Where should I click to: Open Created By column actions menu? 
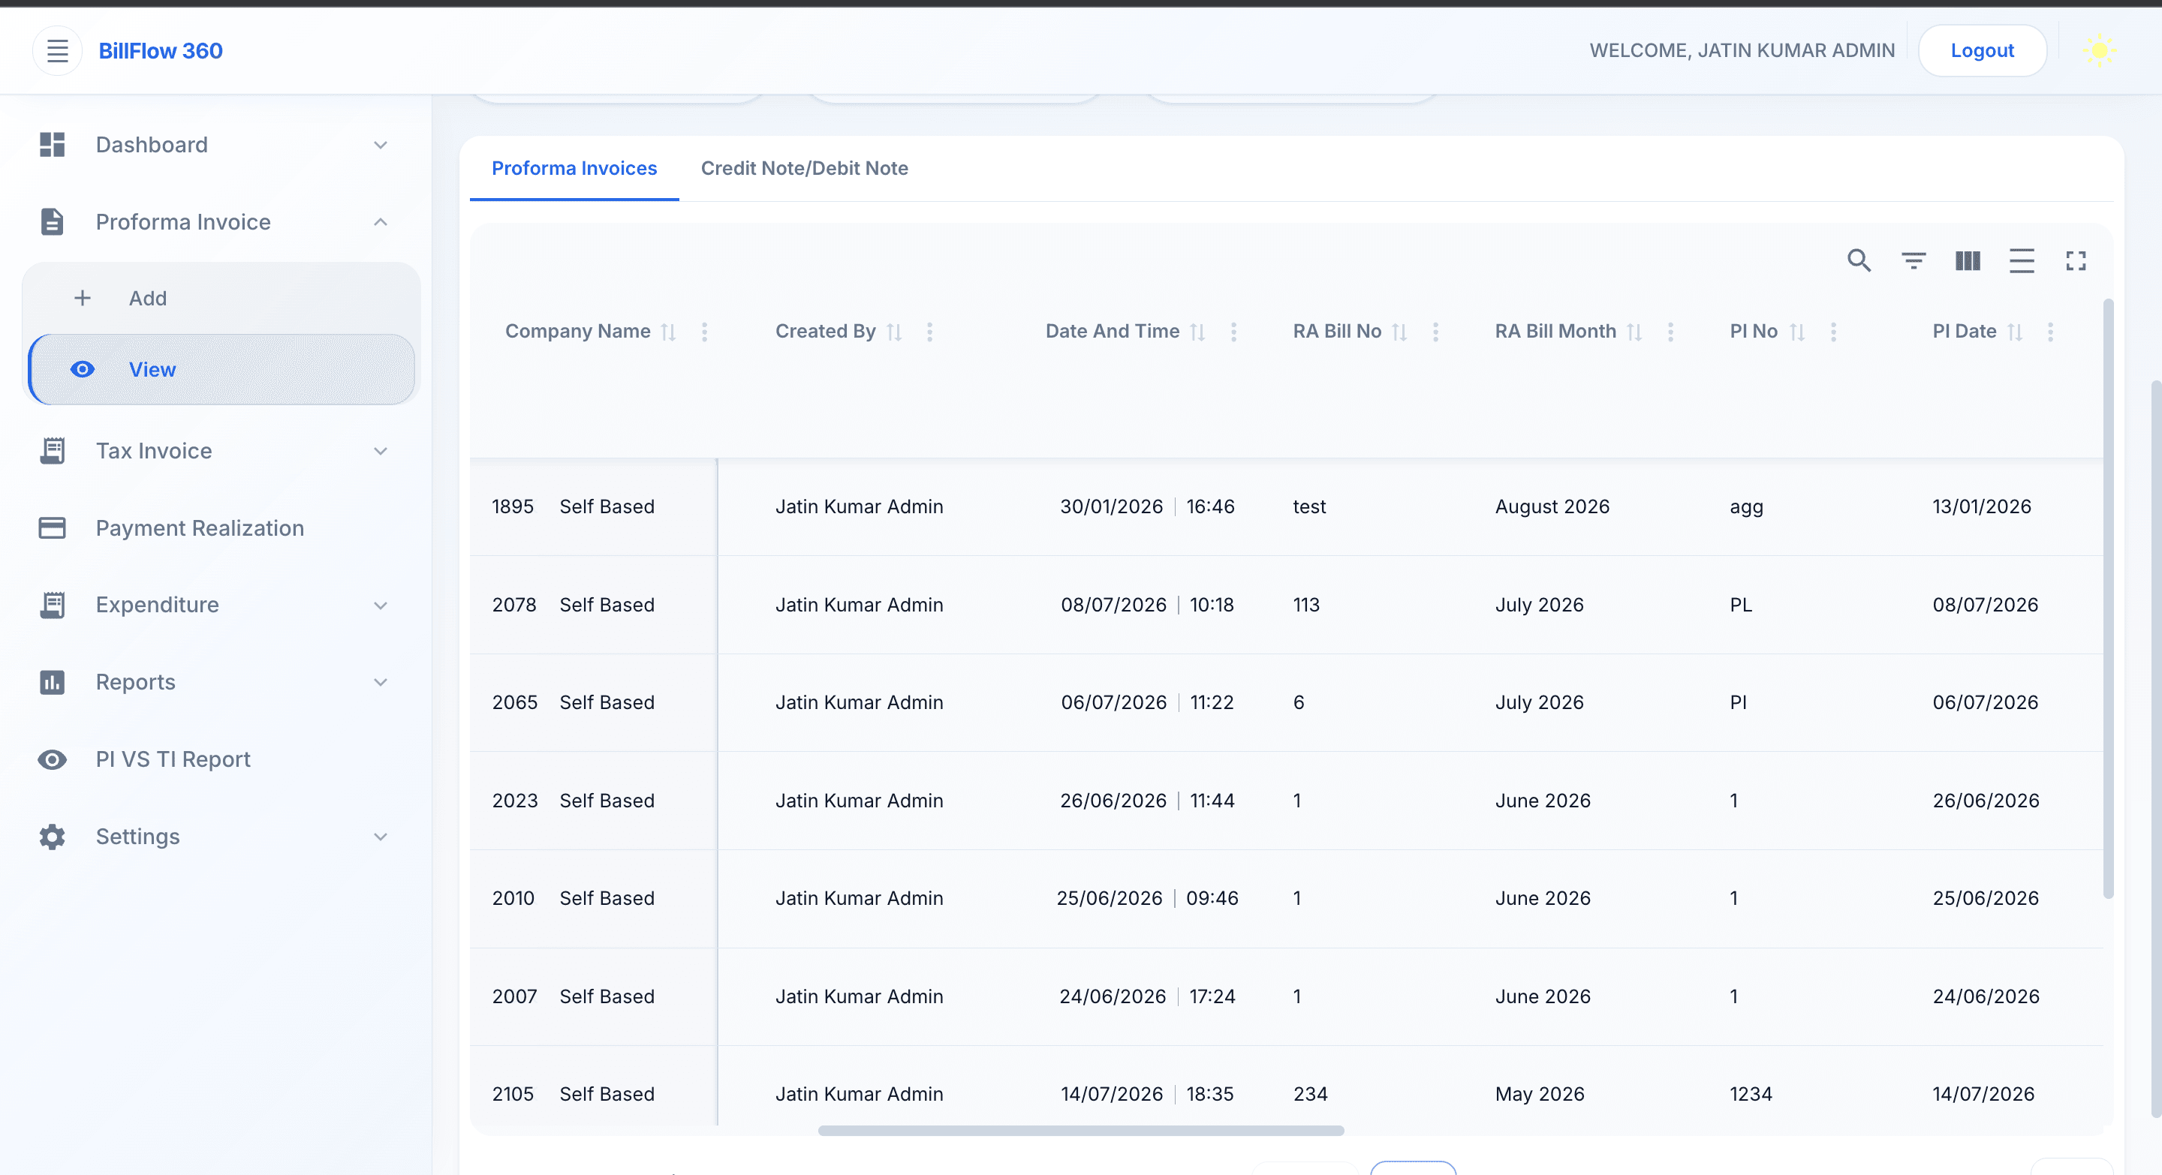929,332
